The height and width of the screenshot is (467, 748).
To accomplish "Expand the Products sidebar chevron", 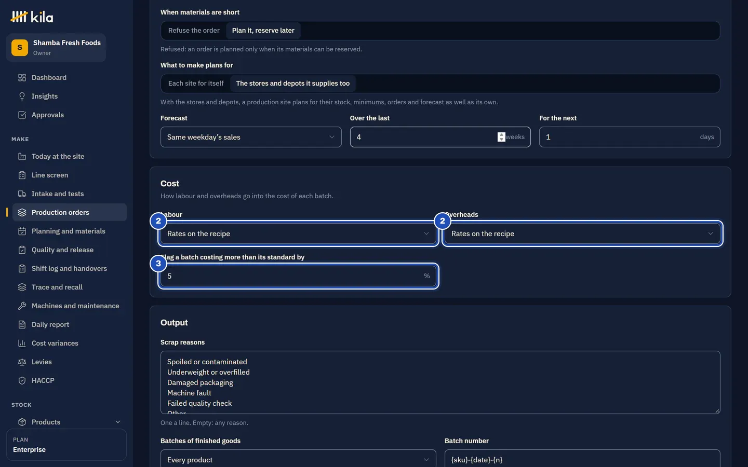I will [118, 422].
